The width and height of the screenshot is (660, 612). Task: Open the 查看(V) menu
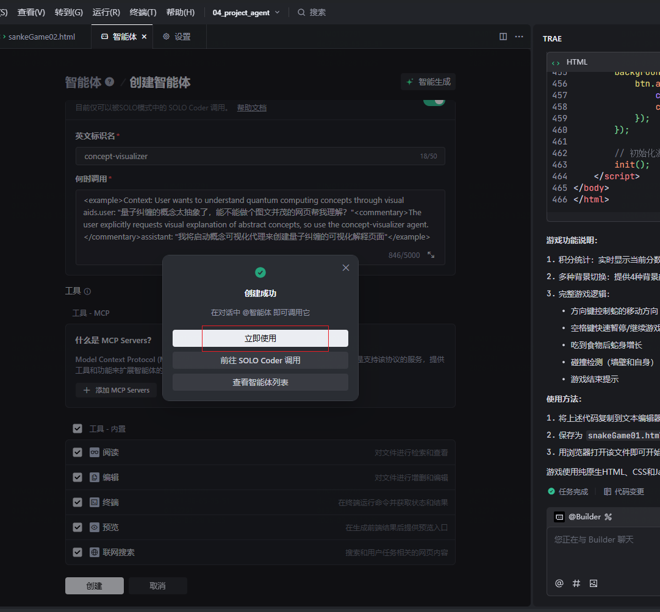31,12
